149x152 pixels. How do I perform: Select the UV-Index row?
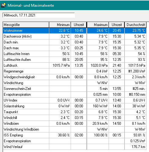tap(75, 100)
